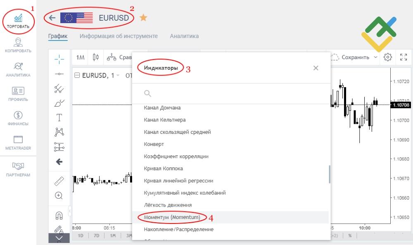This screenshot has width=413, height=245.
Task: Toggle magnet mode
Action: (59, 216)
